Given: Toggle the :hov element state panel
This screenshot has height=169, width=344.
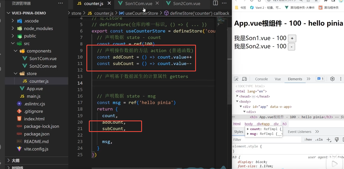Looking at the screenshot, I should point(308,140).
